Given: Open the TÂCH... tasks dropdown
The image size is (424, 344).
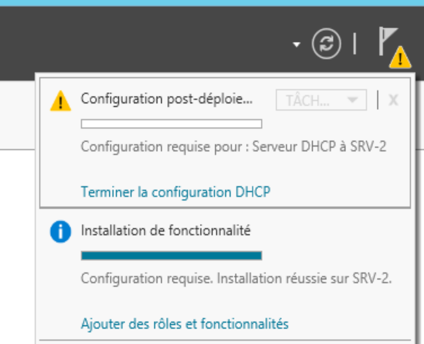Looking at the screenshot, I should coord(321,100).
